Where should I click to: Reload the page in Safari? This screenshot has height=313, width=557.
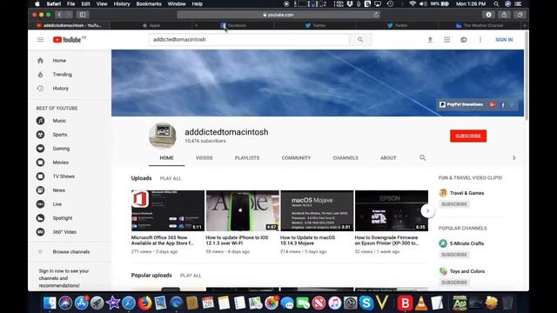pos(376,15)
